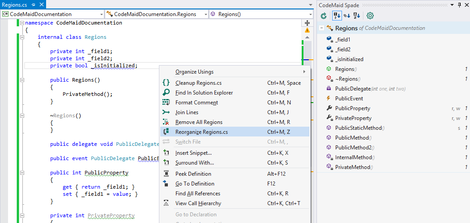Choose Reorganize Regions.cs entry
Viewport: 470px width, 223px height.
click(235, 132)
